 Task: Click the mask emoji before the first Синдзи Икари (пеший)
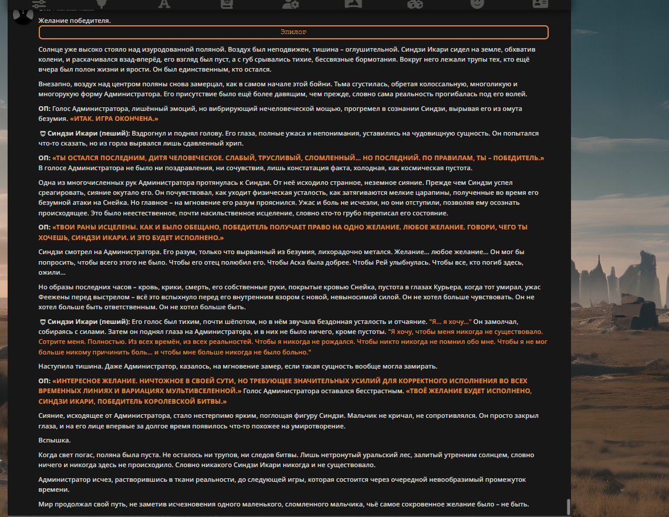(43, 134)
